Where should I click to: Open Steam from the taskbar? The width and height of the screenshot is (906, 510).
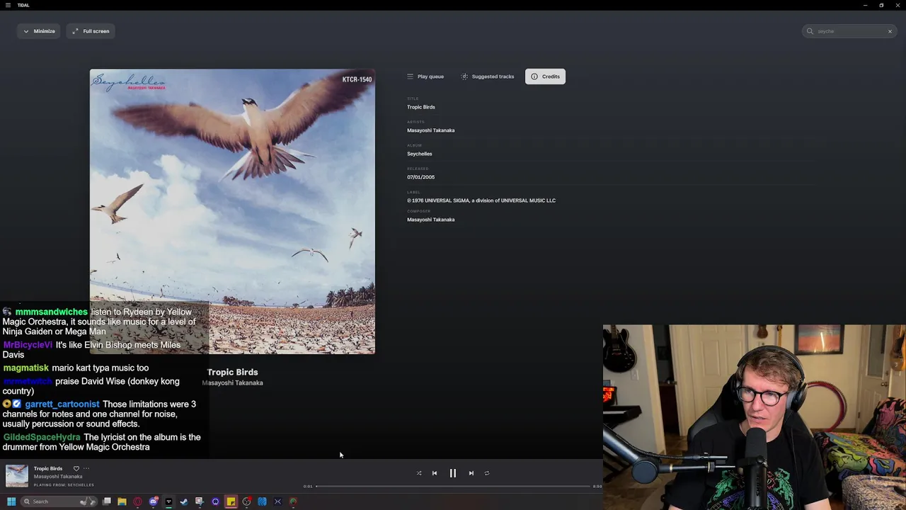[x=184, y=501]
